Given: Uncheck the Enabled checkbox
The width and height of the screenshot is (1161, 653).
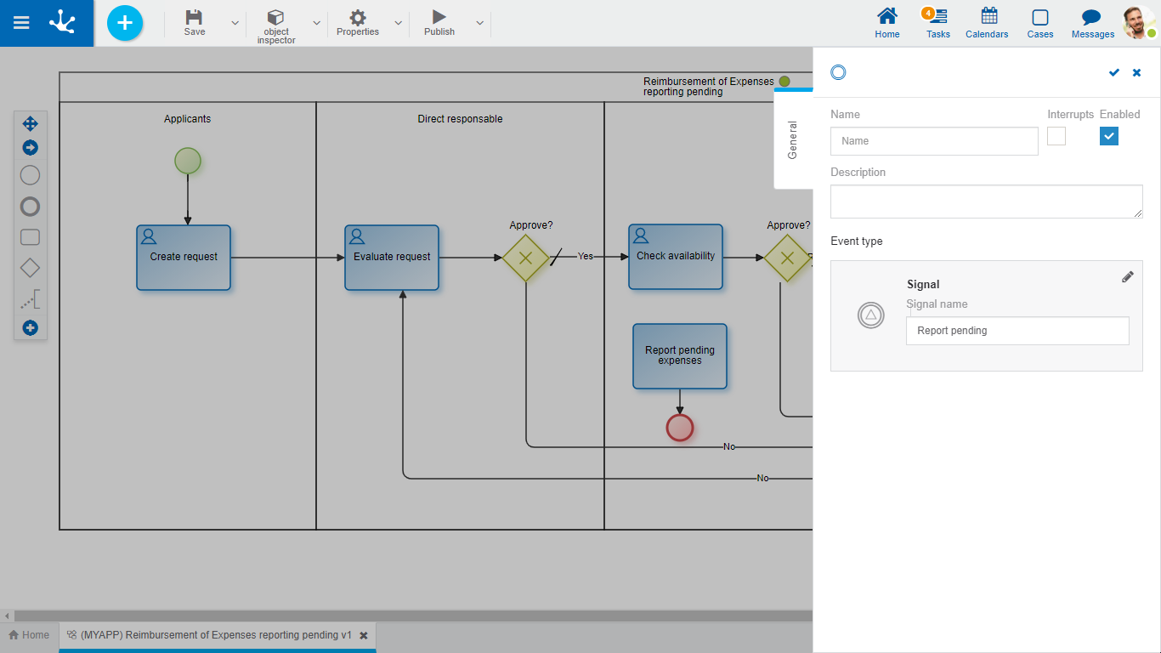Looking at the screenshot, I should click(x=1109, y=136).
